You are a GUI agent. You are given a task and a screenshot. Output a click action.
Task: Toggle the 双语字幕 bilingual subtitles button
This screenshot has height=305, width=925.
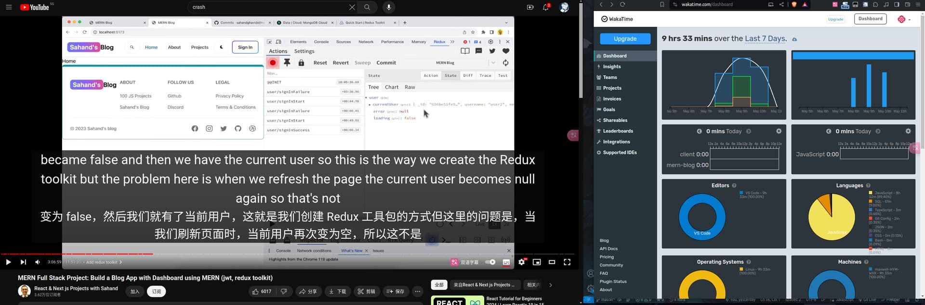pyautogui.click(x=465, y=262)
